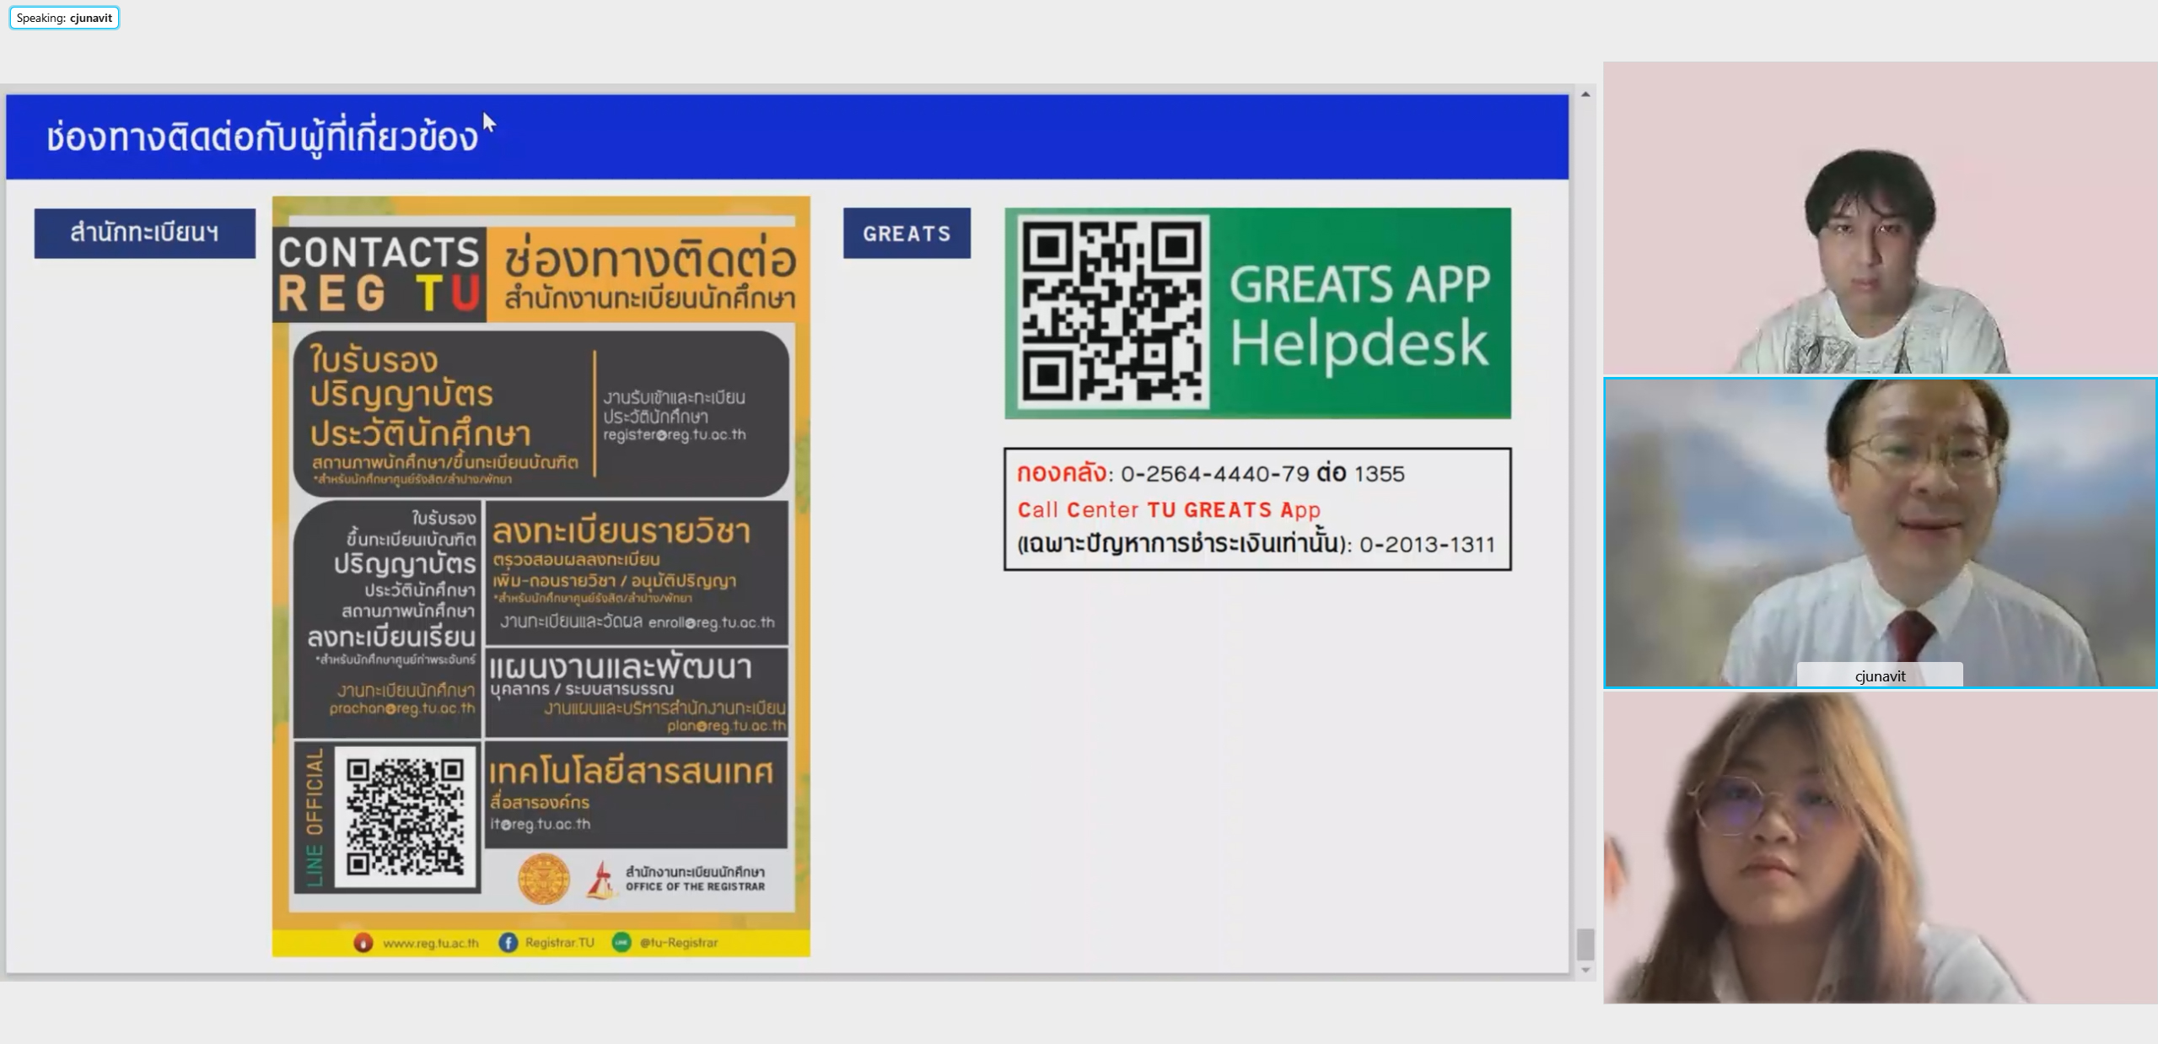Click the it@reg.tu.ac.th email text
The image size is (2158, 1044).
[540, 824]
